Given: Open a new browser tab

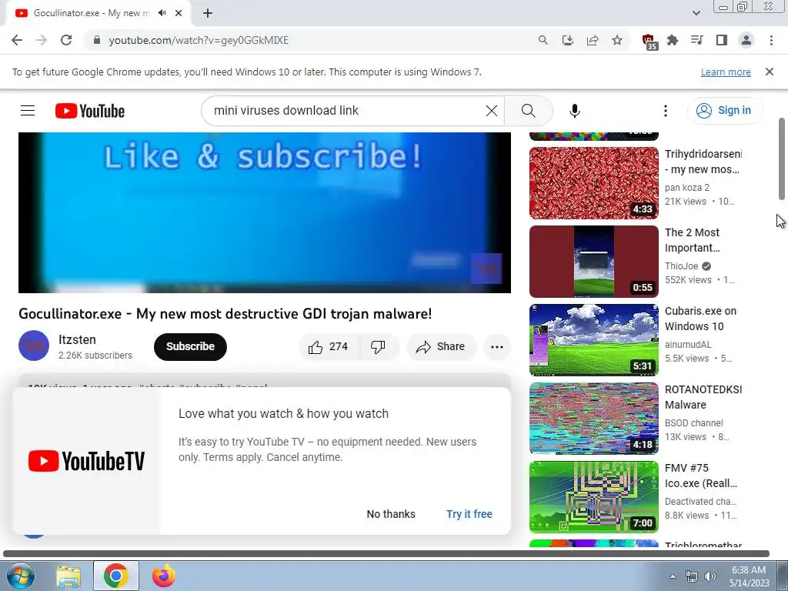Looking at the screenshot, I should point(208,13).
